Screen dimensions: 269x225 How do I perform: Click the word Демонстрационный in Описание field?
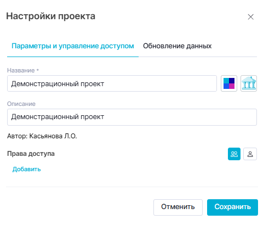pos(45,117)
